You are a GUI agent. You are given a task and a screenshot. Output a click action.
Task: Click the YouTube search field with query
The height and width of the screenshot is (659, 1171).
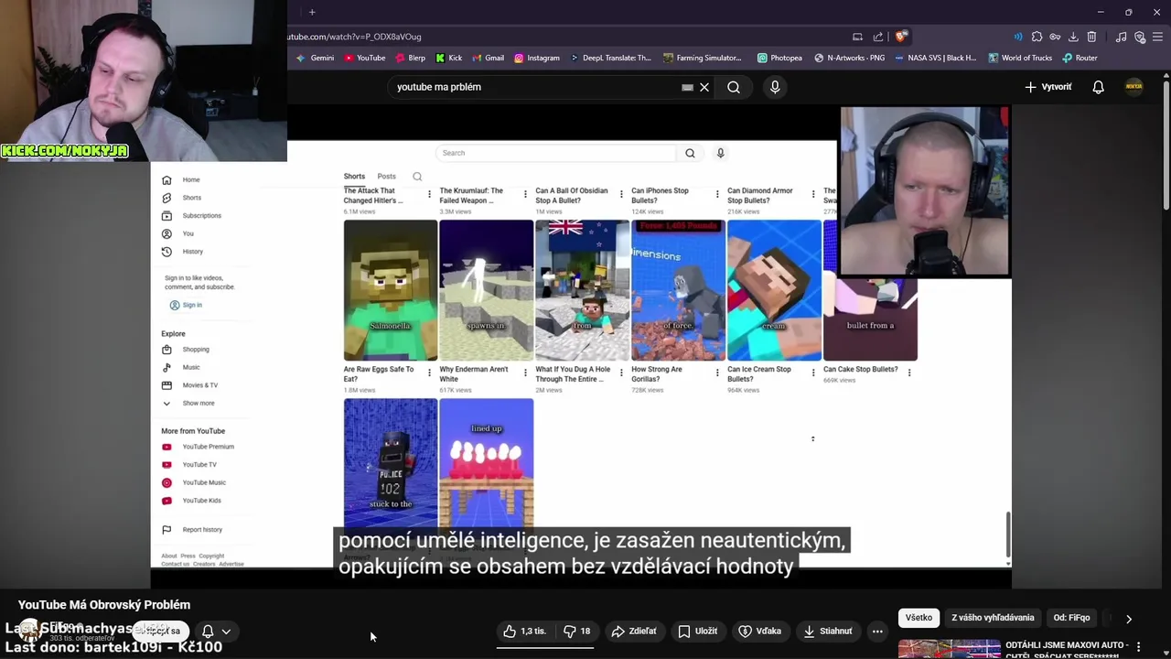[535, 87]
